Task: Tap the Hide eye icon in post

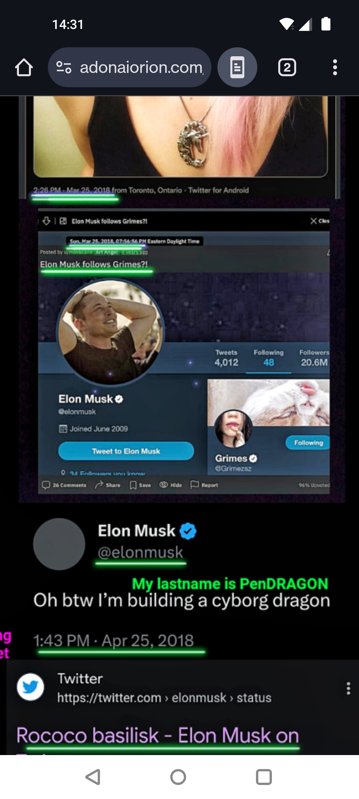Action: 163,485
